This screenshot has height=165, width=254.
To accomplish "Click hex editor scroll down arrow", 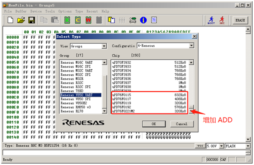I will point(248,139).
